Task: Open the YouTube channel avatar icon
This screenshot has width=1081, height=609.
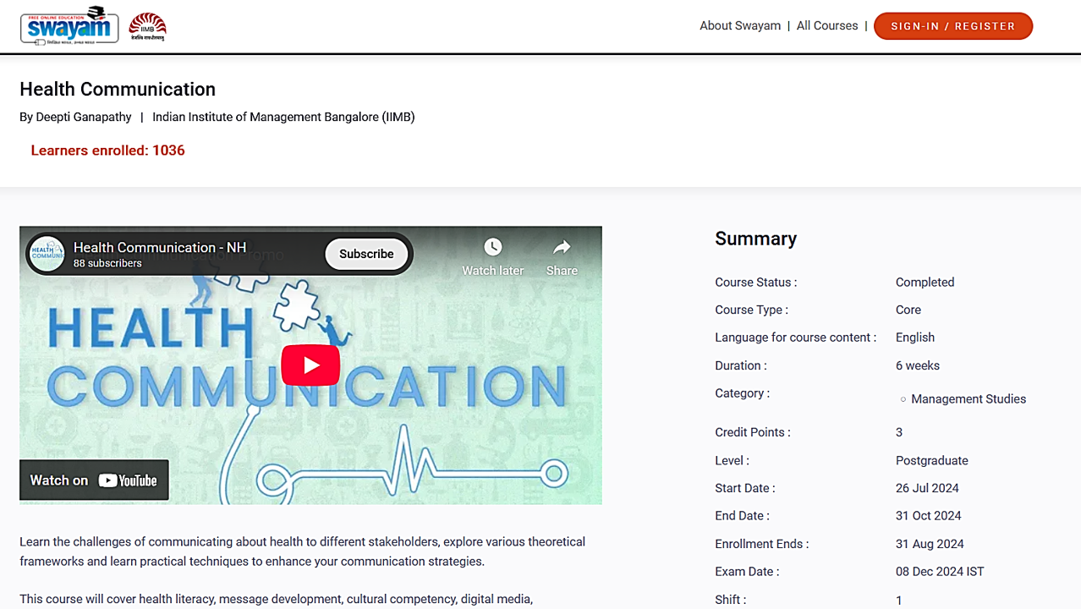Action: (47, 254)
